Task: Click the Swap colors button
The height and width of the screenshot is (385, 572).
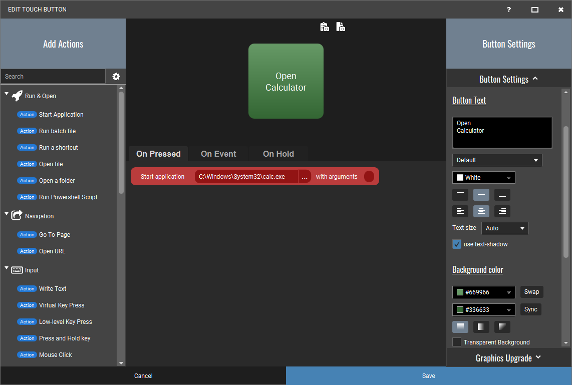Action: (x=531, y=292)
